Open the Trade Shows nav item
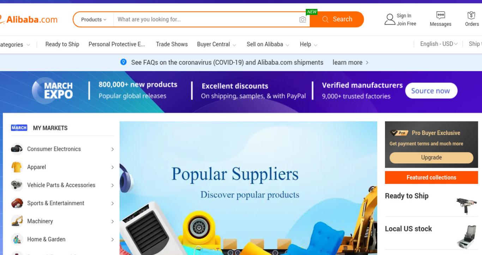 pos(172,44)
